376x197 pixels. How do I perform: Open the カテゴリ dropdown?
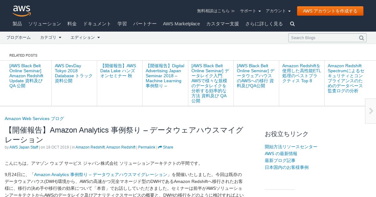[51, 38]
